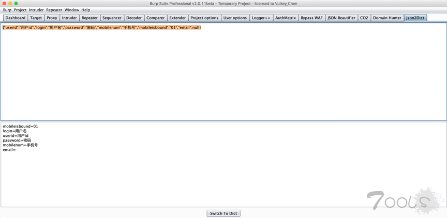The width and height of the screenshot is (447, 218).
Task: Open the Window menu
Action: 71,10
